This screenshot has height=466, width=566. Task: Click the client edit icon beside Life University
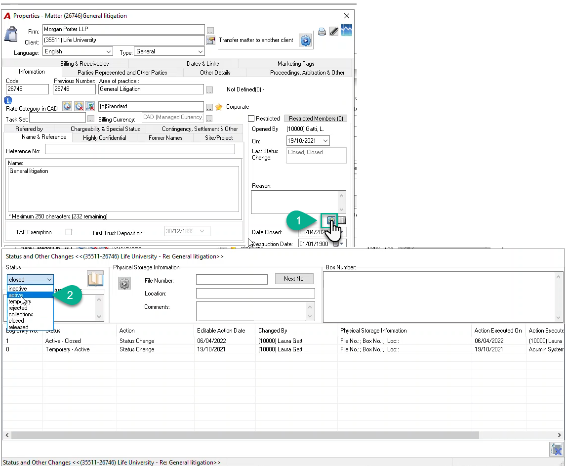(210, 40)
